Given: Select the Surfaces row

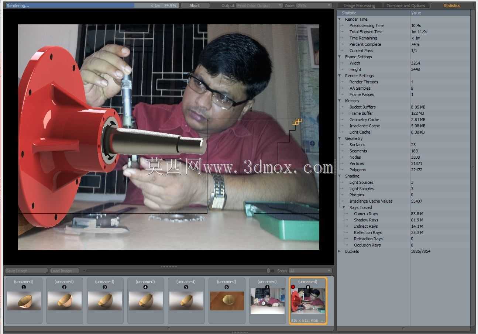Looking at the screenshot, I should point(404,145).
